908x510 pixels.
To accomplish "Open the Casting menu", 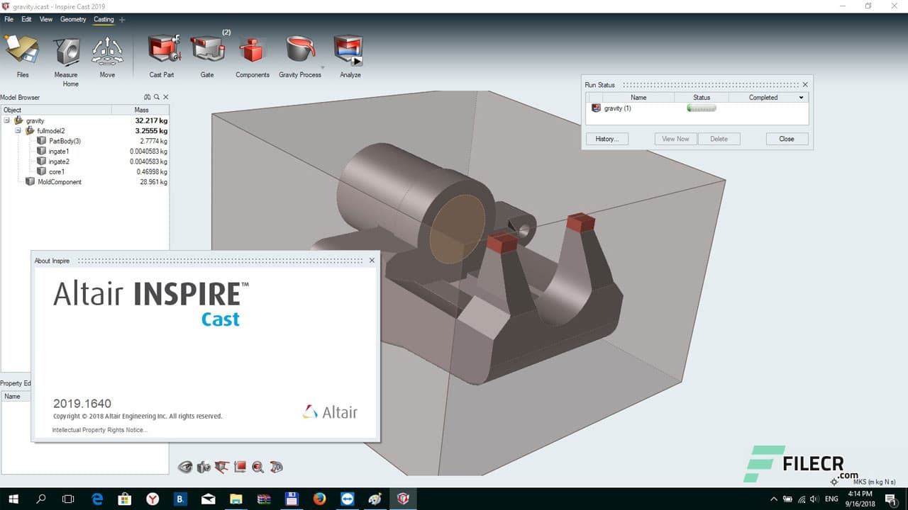I will [104, 19].
